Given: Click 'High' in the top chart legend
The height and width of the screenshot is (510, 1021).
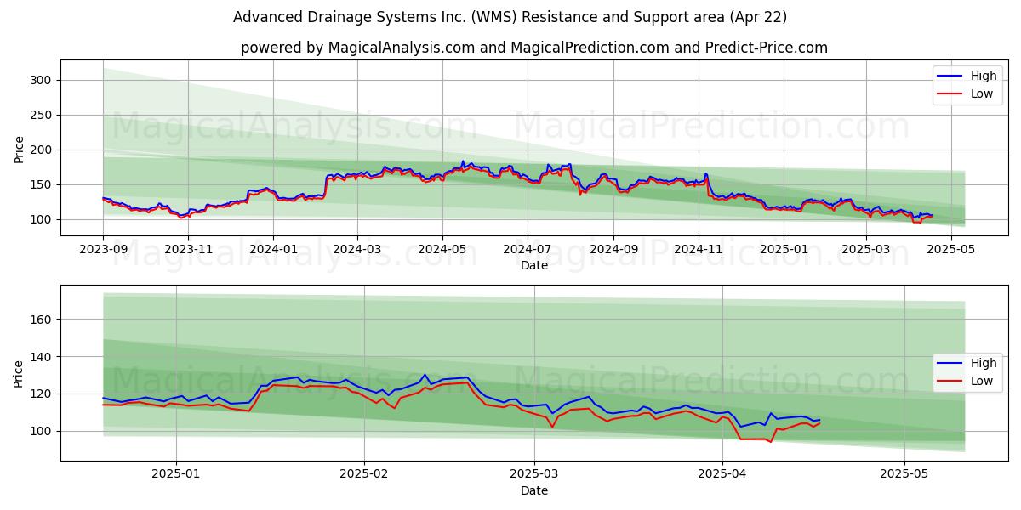Looking at the screenshot, I should coord(983,76).
